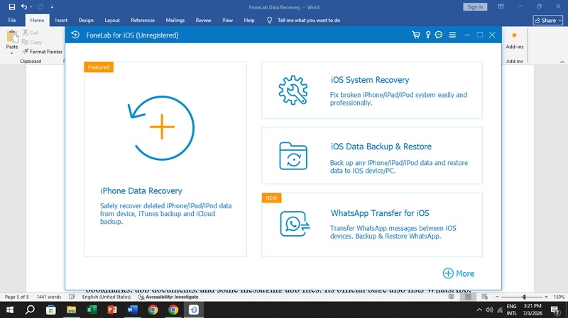This screenshot has height=318, width=568.
Task: Click the Page 5 of 8 indicator
Action: (x=16, y=297)
